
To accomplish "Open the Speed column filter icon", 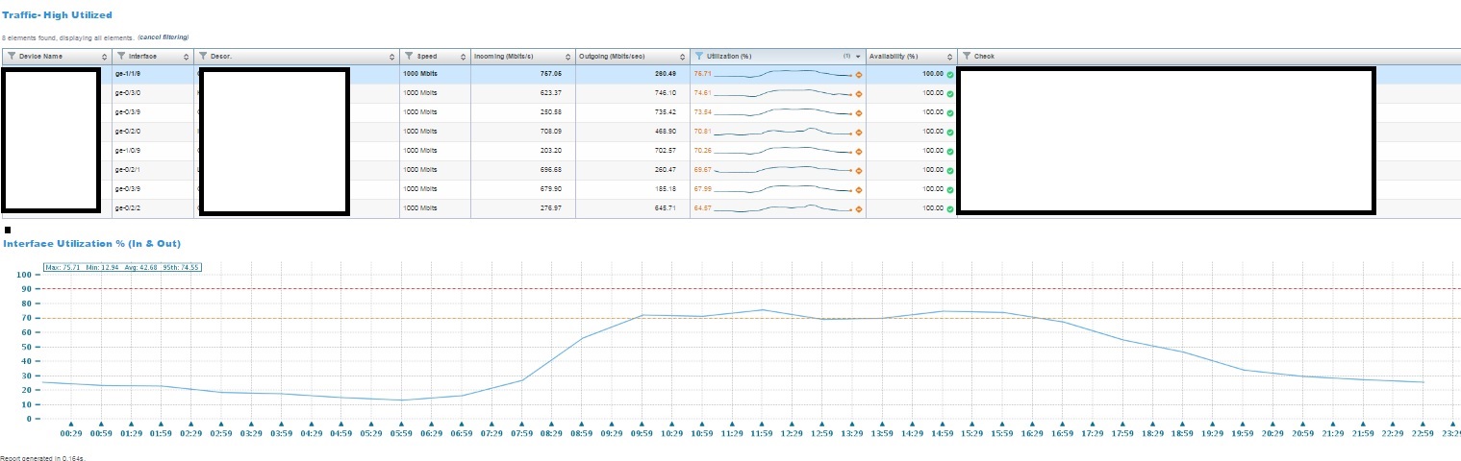I will [x=409, y=57].
